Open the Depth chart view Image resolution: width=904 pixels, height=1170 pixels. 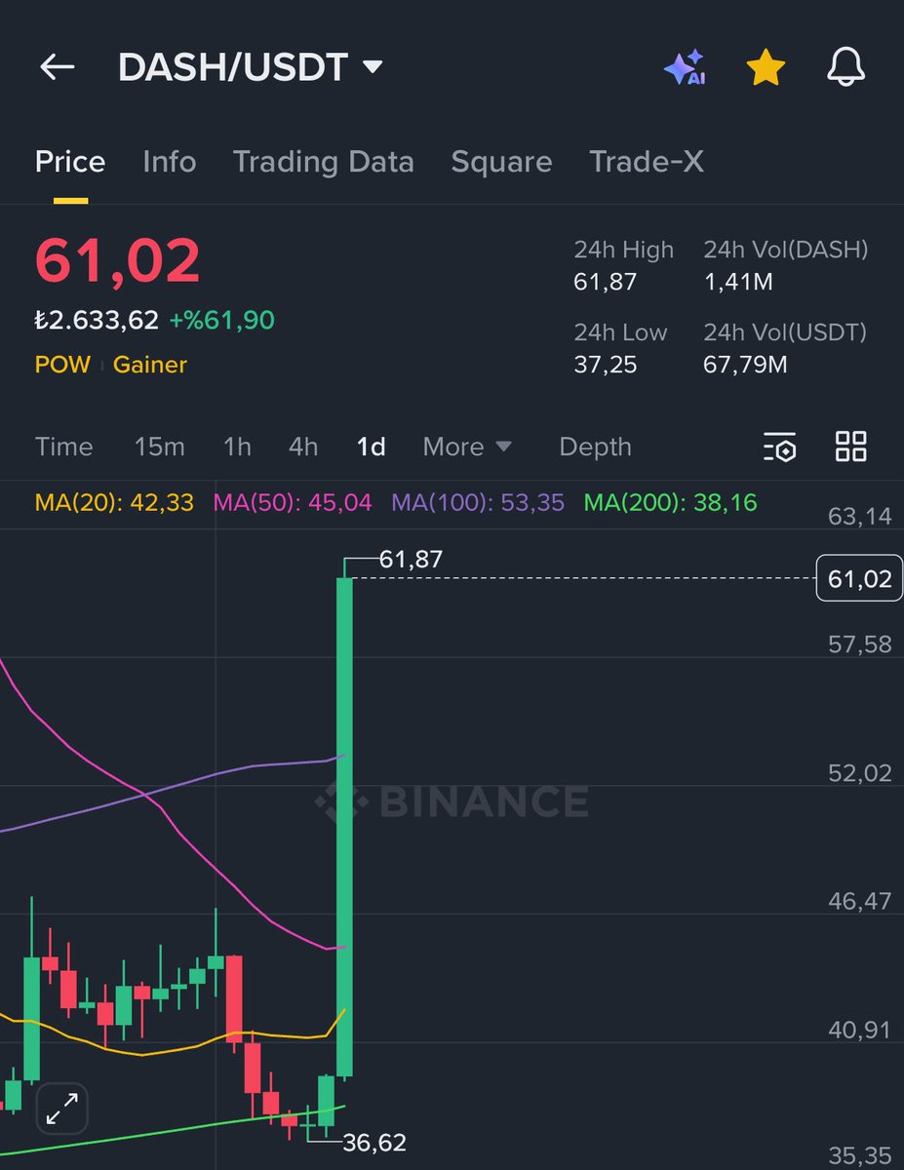click(x=595, y=447)
